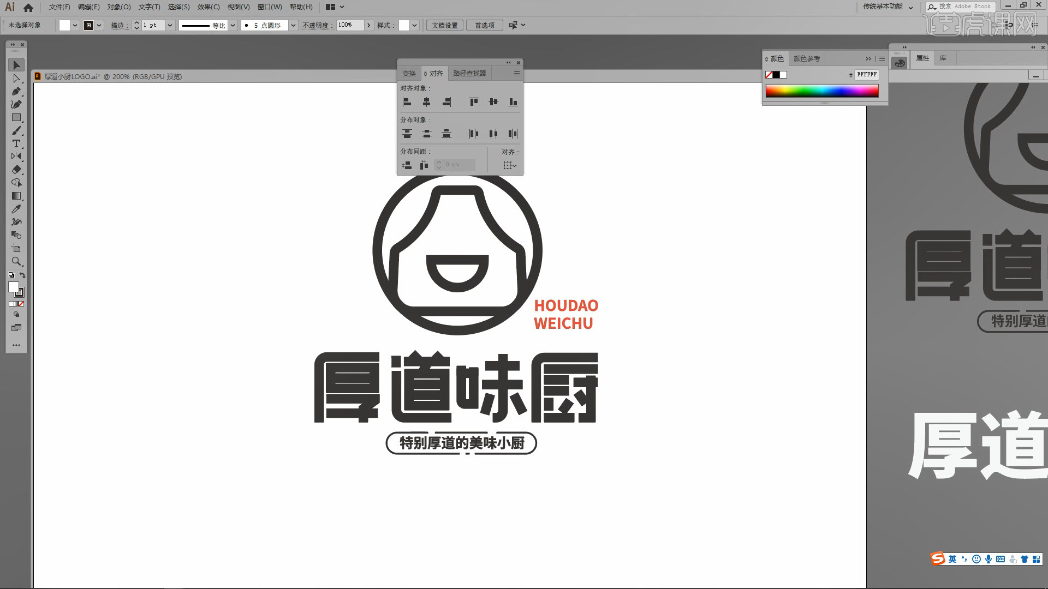
Task: Select the Selection tool in toolbar
Action: (x=15, y=65)
